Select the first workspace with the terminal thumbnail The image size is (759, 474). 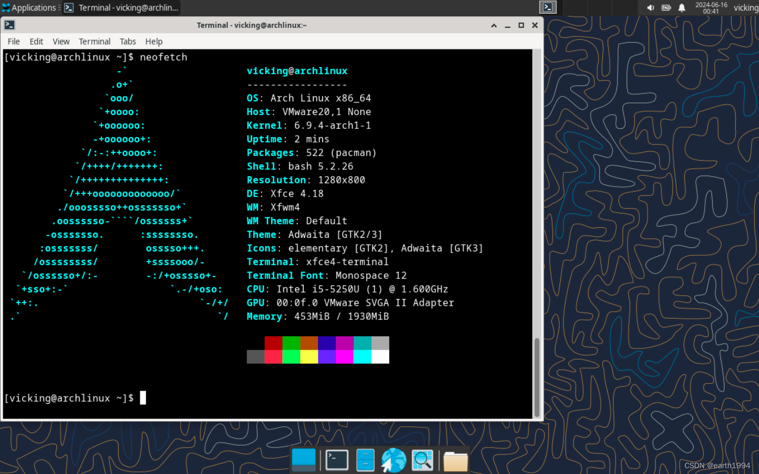coord(548,7)
